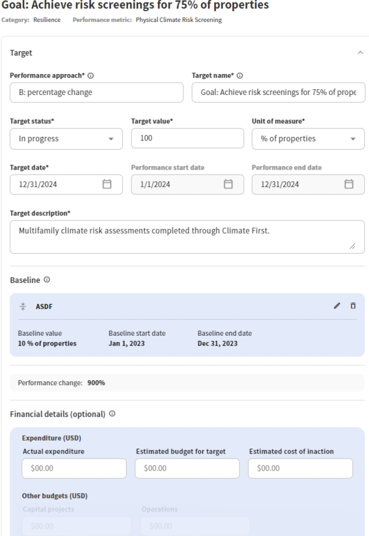Screen dimensions: 369x536
Task: Click inside the Target description text area
Action: pyautogui.click(x=187, y=236)
